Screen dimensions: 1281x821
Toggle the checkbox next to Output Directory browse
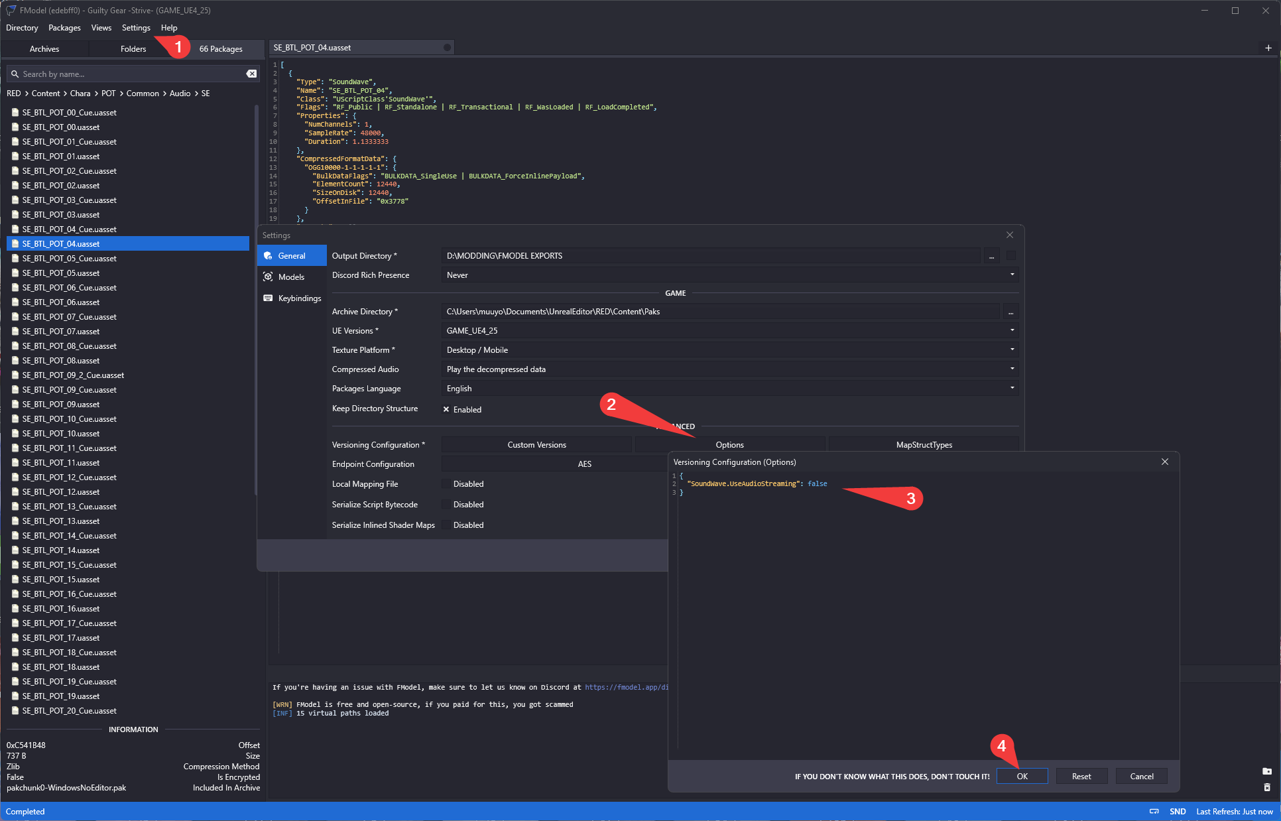[x=1010, y=255]
